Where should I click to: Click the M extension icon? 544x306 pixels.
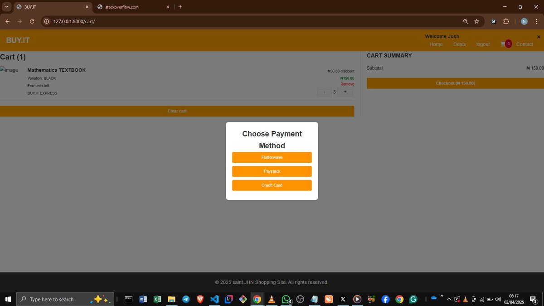click(494, 21)
